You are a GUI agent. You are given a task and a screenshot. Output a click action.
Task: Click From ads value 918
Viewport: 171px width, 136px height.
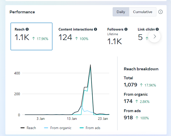tap(128, 118)
